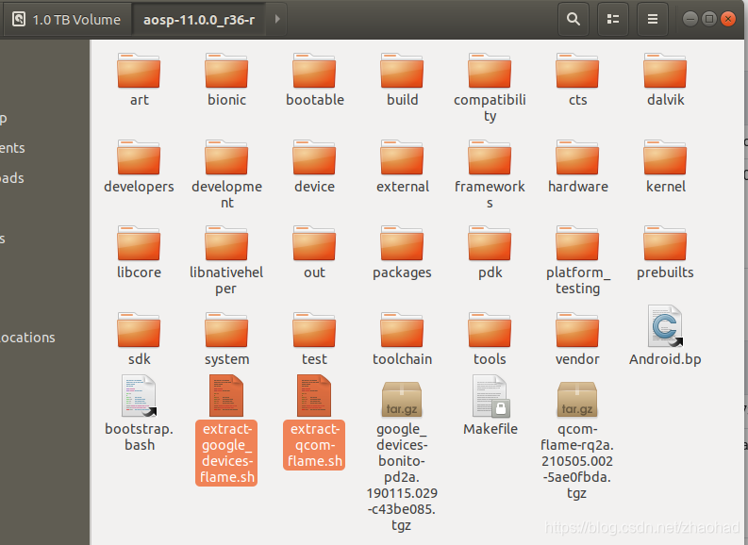748x545 pixels.
Task: Select the extract-google_devices-flame.sh script icon
Action: tap(226, 396)
